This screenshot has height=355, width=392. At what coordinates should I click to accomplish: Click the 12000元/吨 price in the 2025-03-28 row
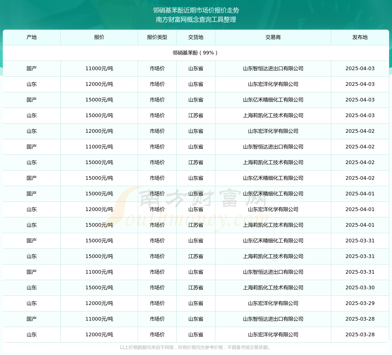[x=99, y=335]
